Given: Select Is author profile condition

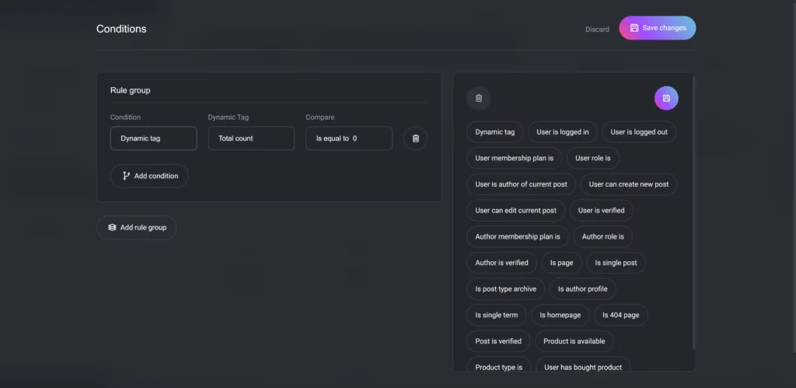Looking at the screenshot, I should point(583,289).
